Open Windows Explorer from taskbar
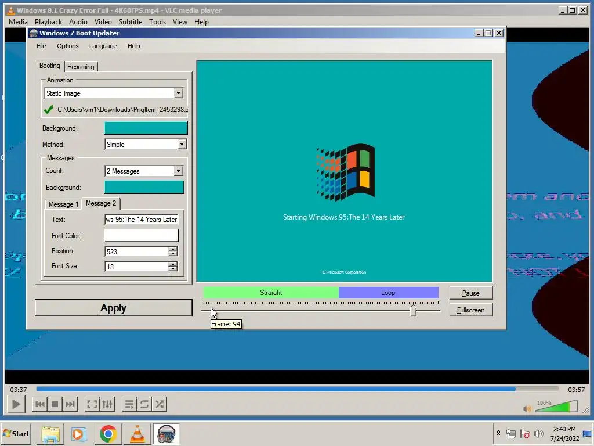 (x=50, y=434)
